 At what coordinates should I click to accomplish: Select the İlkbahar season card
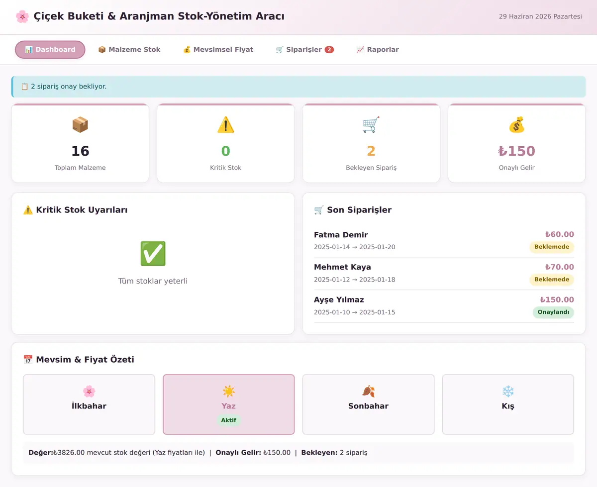coord(89,404)
